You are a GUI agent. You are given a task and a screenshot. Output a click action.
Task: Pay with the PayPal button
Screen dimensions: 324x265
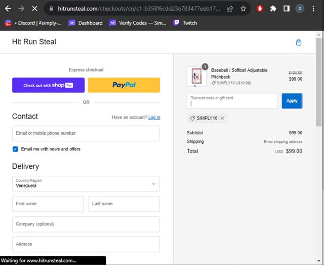(x=124, y=85)
